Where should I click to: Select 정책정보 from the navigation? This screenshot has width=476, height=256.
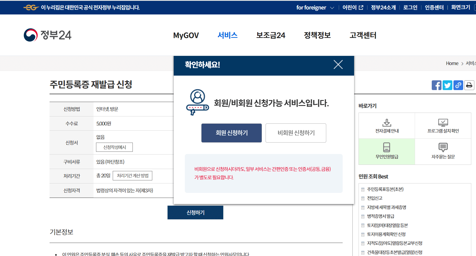[x=317, y=35]
